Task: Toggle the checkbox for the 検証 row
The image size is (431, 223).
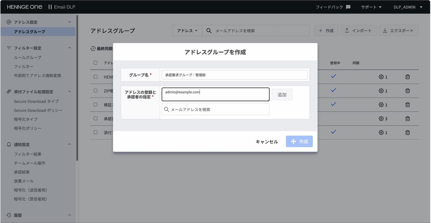Action: tap(96, 105)
